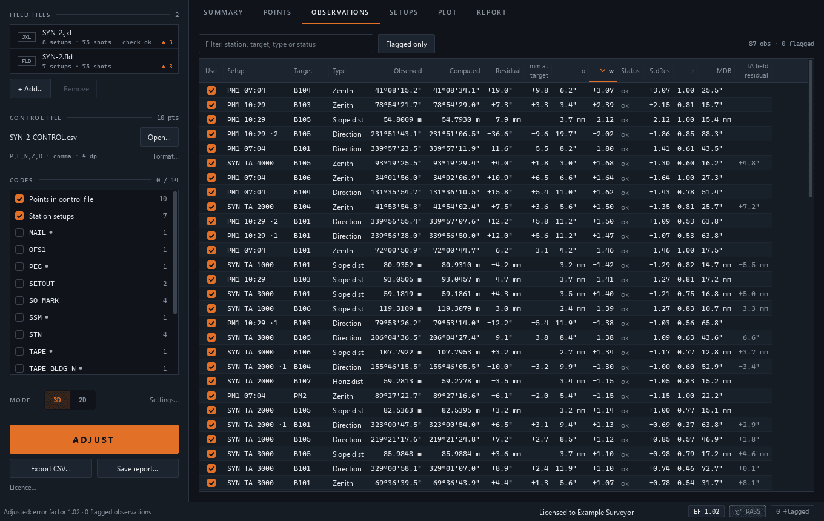Click the χ² PASS status badge
Screen dimensions: 824x521
(748, 511)
